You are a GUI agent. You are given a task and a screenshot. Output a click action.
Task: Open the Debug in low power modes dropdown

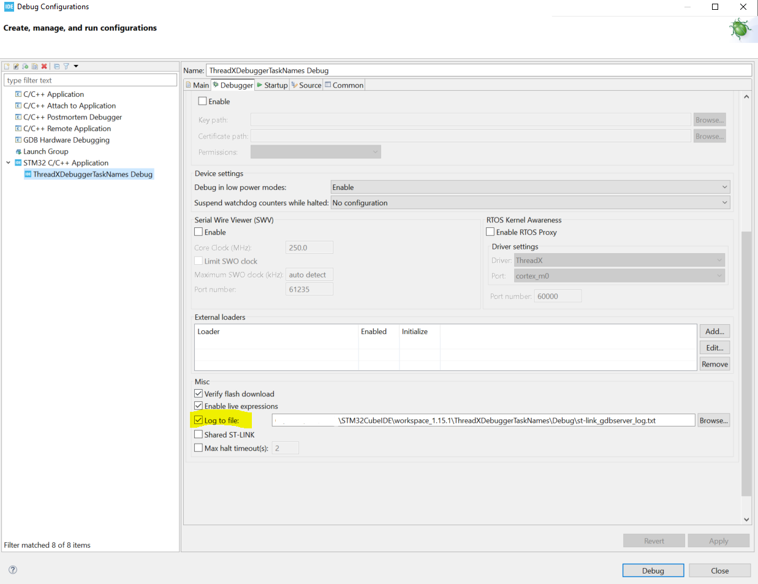click(x=724, y=187)
